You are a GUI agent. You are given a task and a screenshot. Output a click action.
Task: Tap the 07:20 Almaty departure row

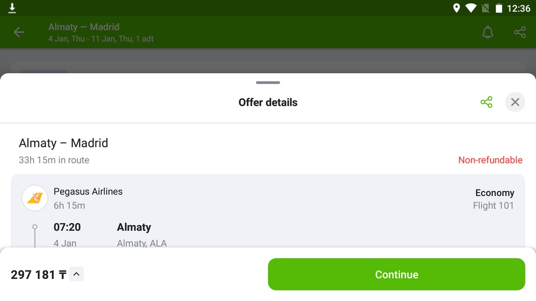tap(268, 235)
